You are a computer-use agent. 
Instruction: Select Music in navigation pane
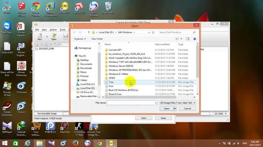point(81,72)
